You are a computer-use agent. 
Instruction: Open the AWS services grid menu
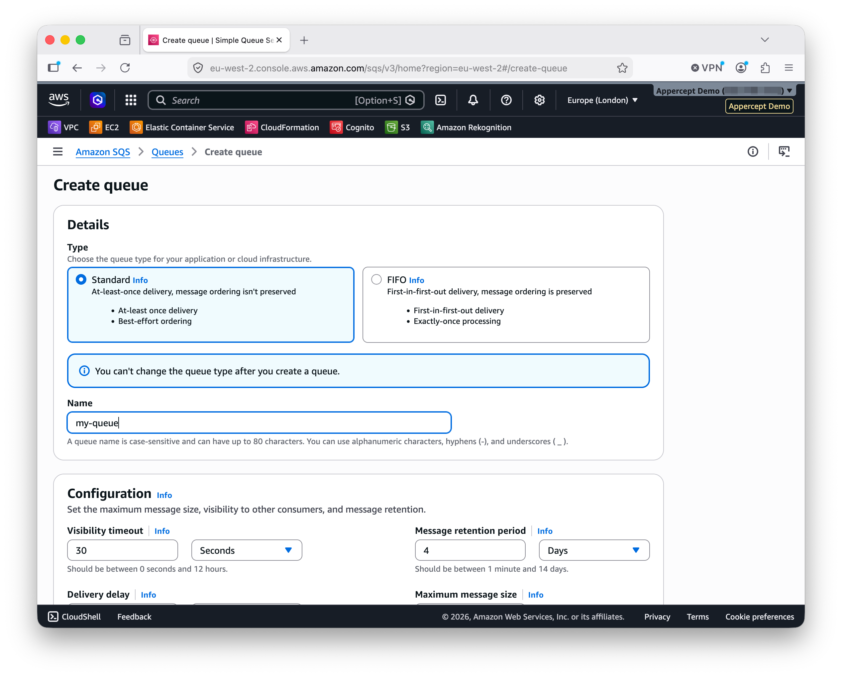[131, 100]
